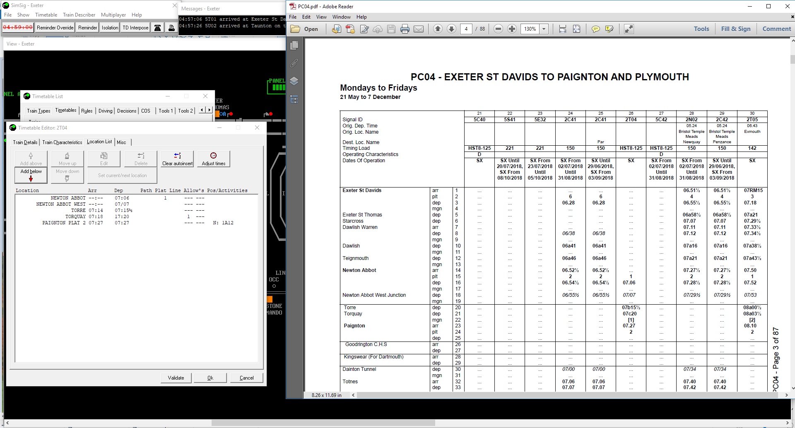Open the Tools pane in Adobe Reader

[701, 29]
